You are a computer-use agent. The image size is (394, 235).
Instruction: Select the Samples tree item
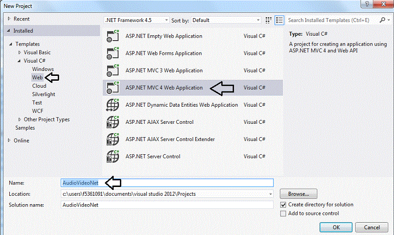click(25, 128)
